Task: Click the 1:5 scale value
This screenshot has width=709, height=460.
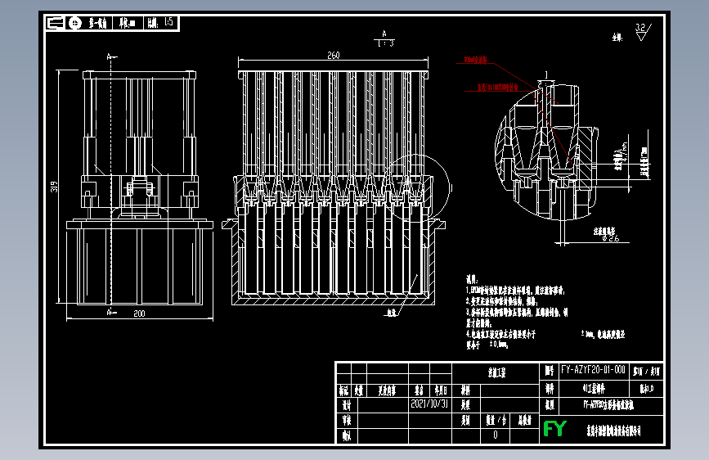Action: pos(168,22)
